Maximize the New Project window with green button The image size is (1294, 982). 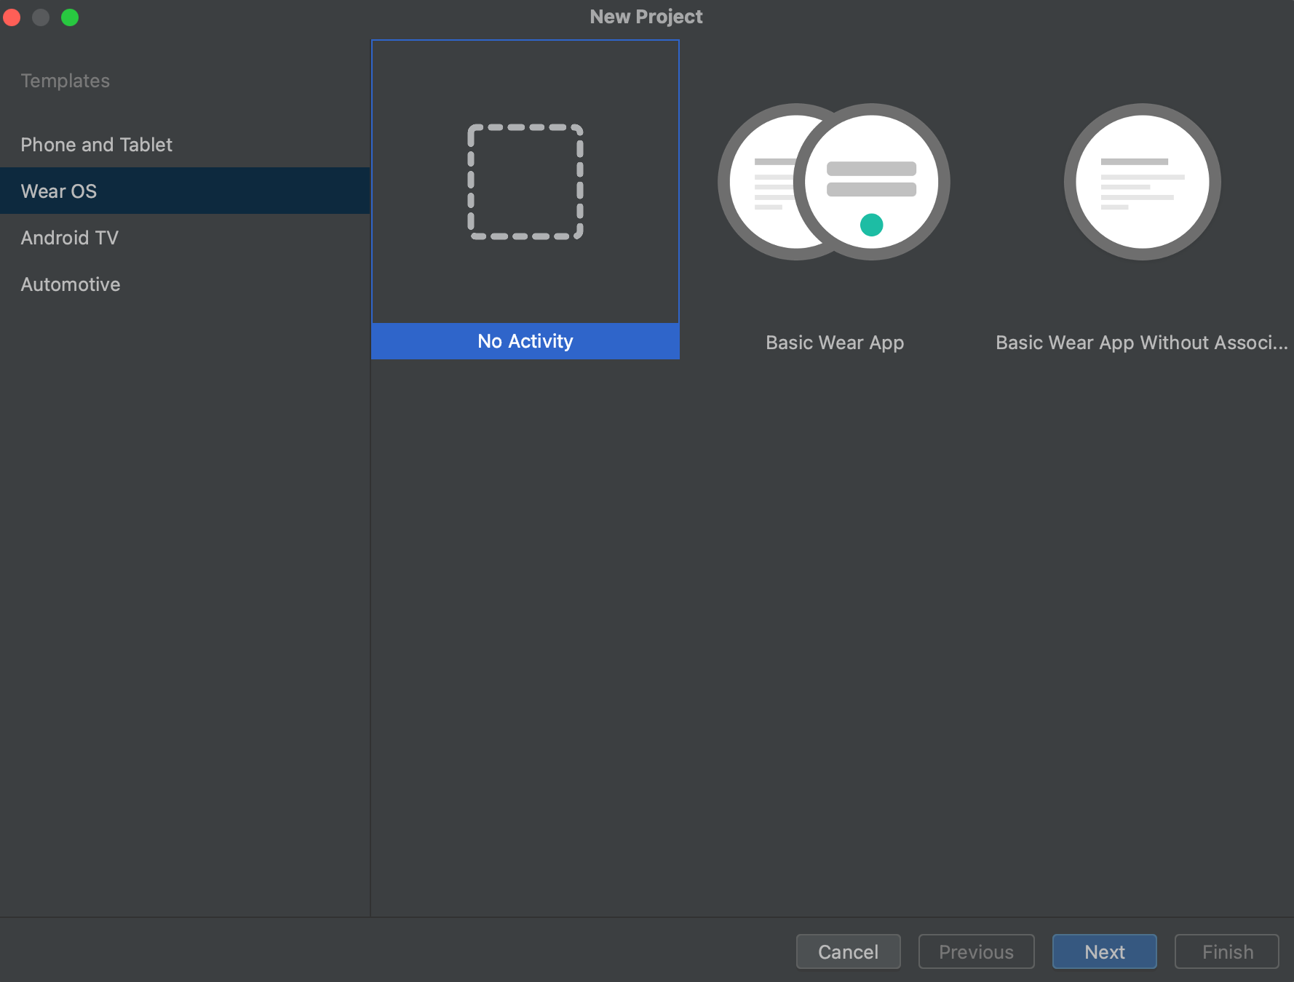(70, 17)
